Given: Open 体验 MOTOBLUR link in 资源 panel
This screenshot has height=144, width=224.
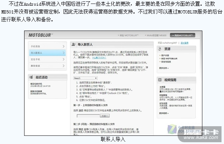Looking at the screenshot, I should pos(169,59).
